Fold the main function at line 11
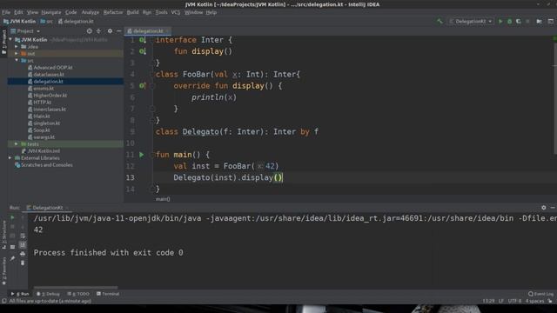 click(152, 155)
